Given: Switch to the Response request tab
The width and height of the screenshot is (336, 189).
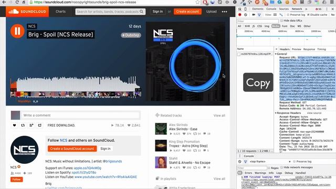Looking at the screenshot, I should pos(309,49).
